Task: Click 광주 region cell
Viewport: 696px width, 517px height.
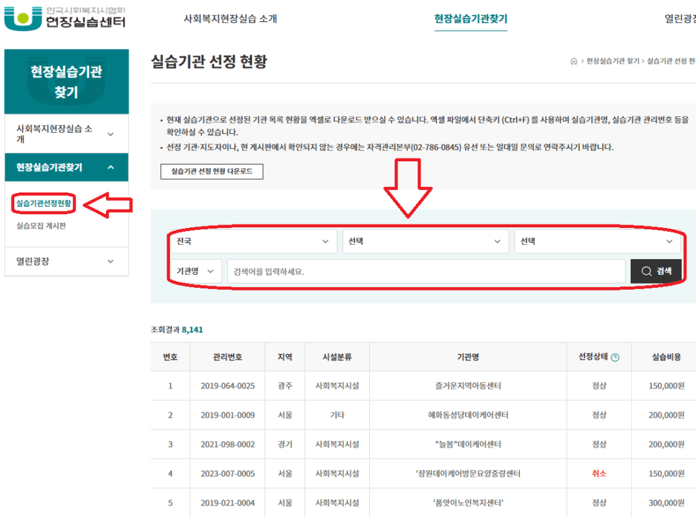Action: pos(285,386)
